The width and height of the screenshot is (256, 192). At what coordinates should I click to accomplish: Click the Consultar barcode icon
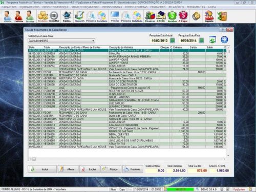tap(54, 16)
